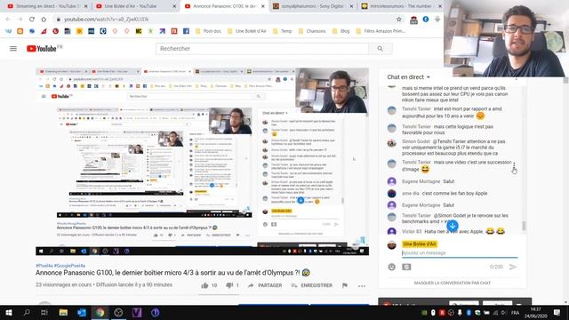Viewport: 569px width, 320px height.
Task: Go back with the browser back arrow
Action: click(x=8, y=20)
